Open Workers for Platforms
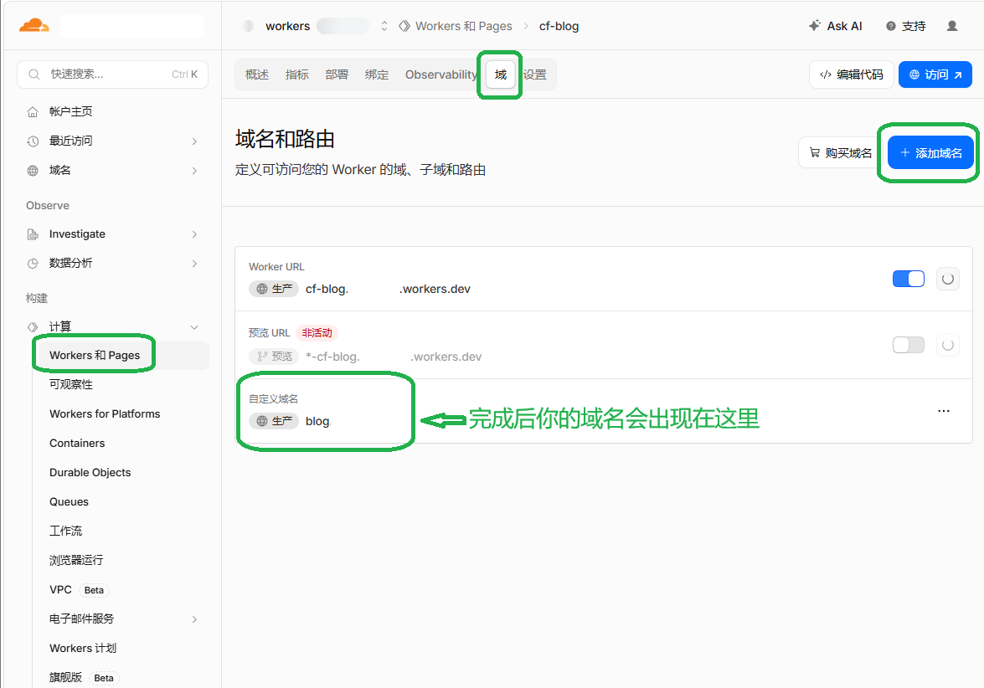Viewport: 984px width, 688px height. point(105,414)
